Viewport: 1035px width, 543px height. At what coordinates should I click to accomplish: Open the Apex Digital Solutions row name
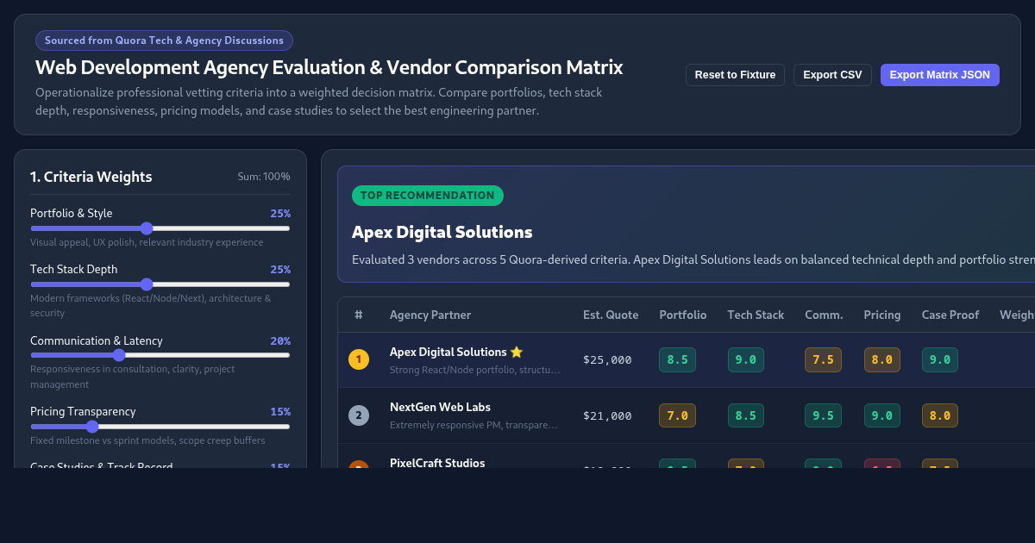(x=448, y=352)
